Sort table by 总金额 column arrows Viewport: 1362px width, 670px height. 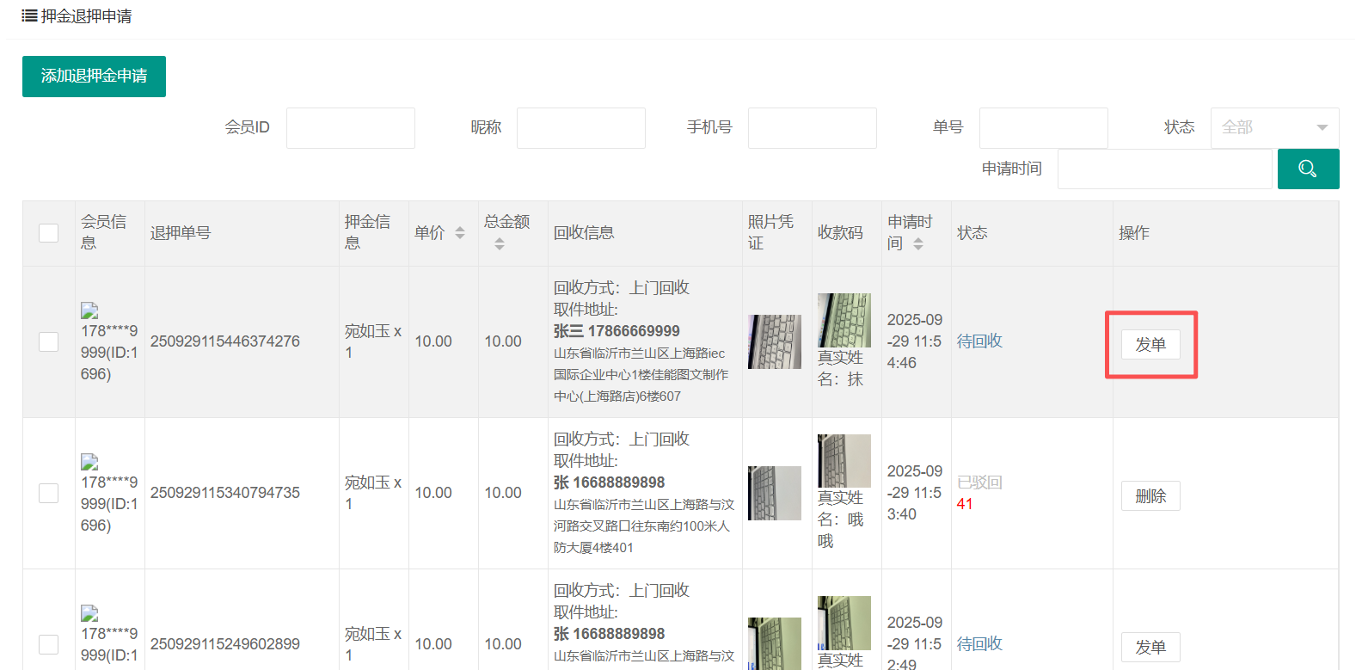point(500,244)
